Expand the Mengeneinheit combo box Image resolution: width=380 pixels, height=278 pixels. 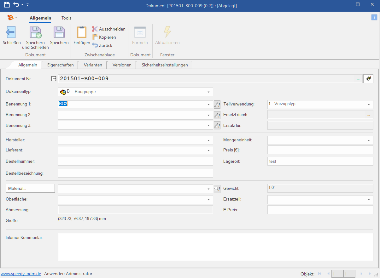(x=369, y=140)
